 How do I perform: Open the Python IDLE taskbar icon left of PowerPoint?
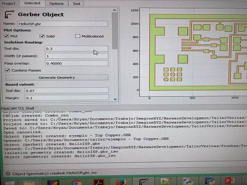point(210,181)
